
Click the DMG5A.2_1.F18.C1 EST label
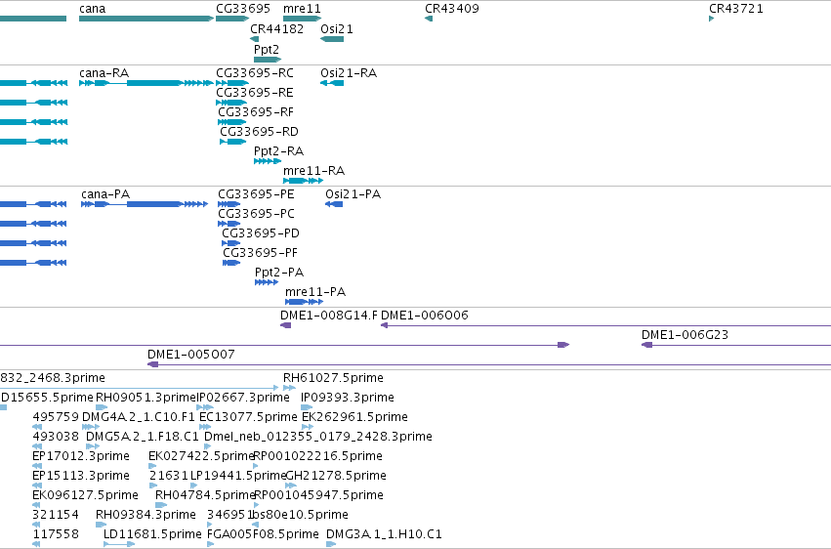click(x=142, y=437)
